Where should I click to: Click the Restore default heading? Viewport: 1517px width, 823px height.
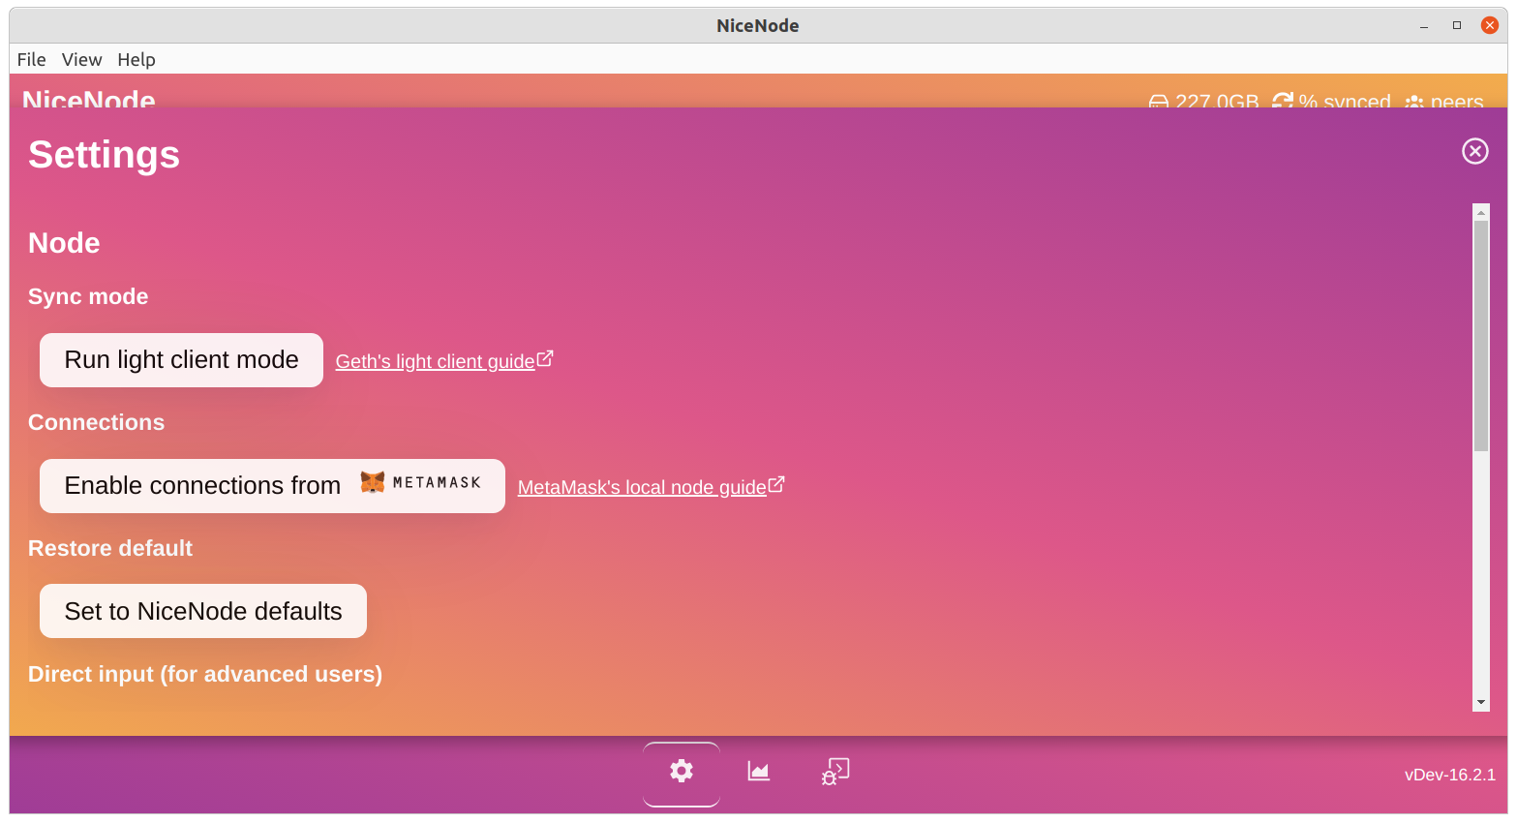[x=110, y=548]
